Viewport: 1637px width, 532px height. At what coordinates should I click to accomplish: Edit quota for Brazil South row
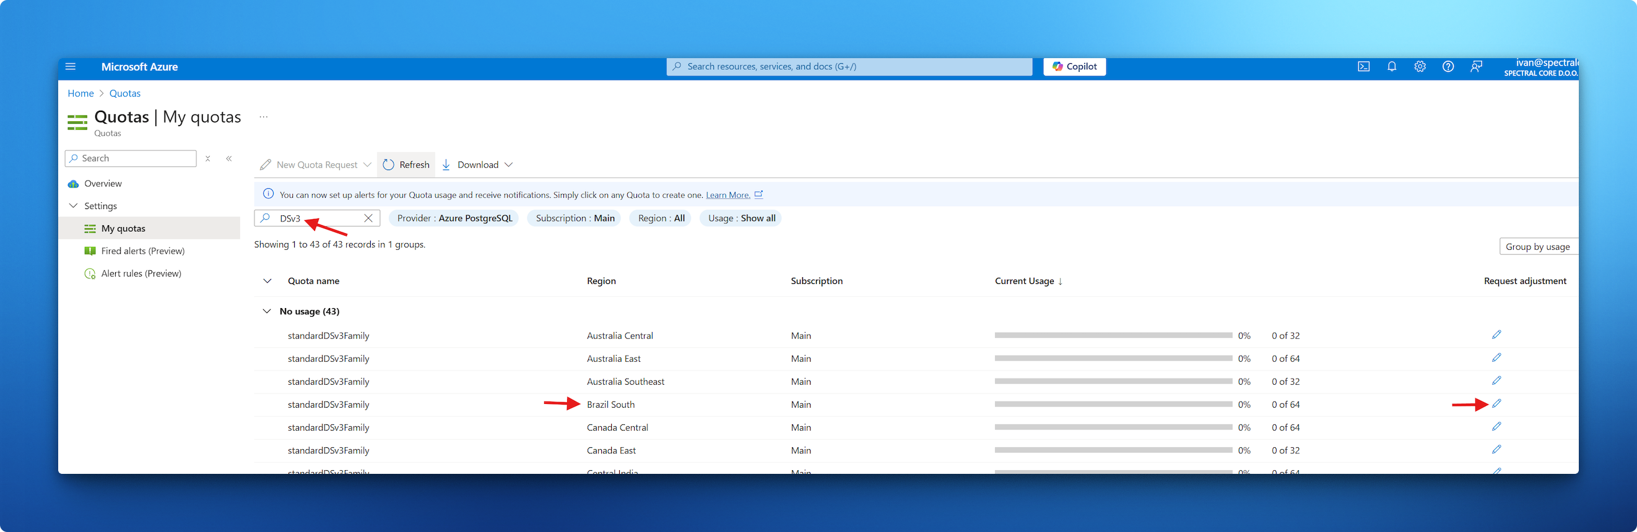(x=1496, y=404)
